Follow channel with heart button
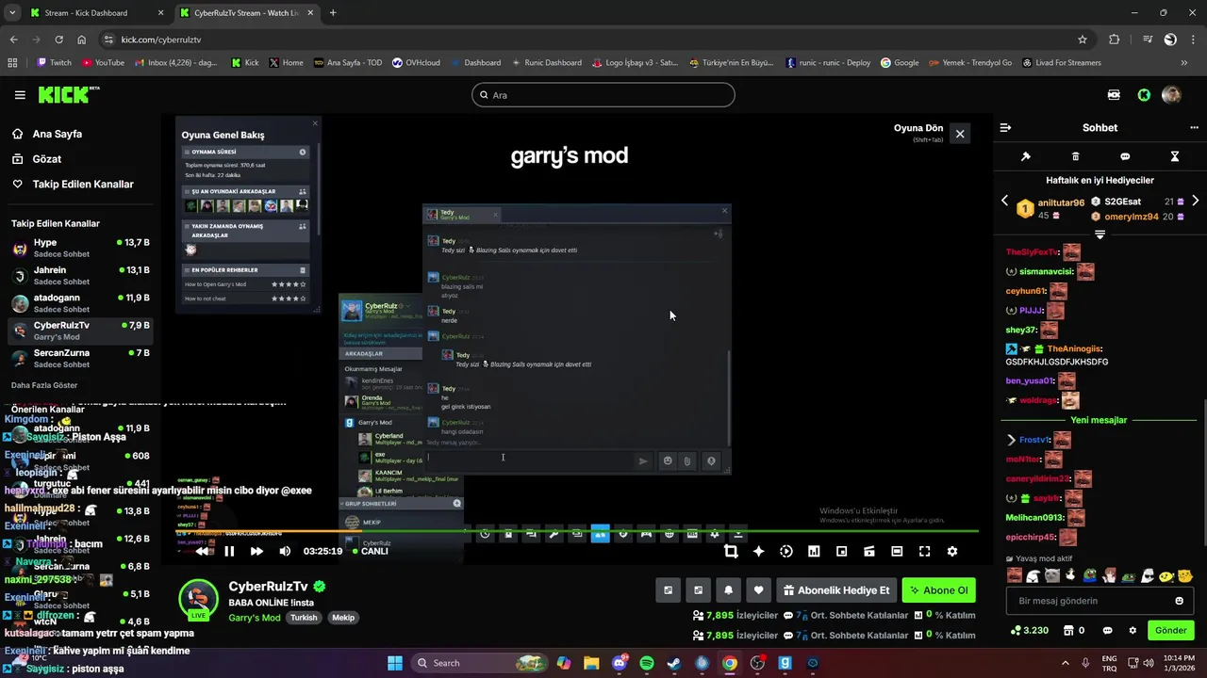1207x678 pixels. tap(758, 590)
